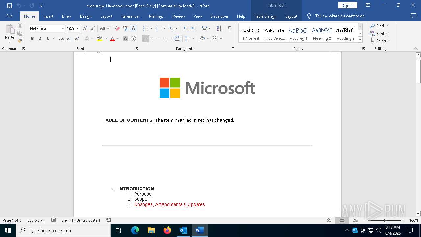Open the Change Case Aa dropdown

(x=104, y=28)
